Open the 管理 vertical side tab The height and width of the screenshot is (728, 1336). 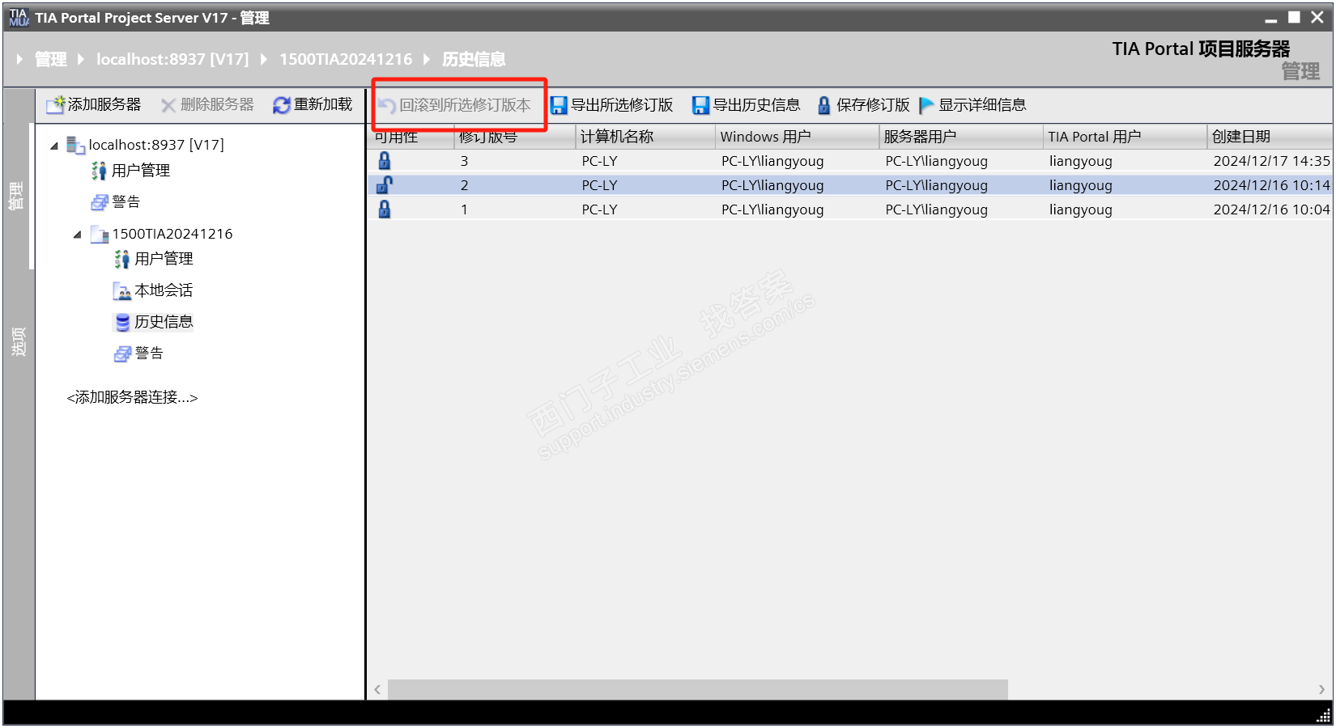coord(17,196)
